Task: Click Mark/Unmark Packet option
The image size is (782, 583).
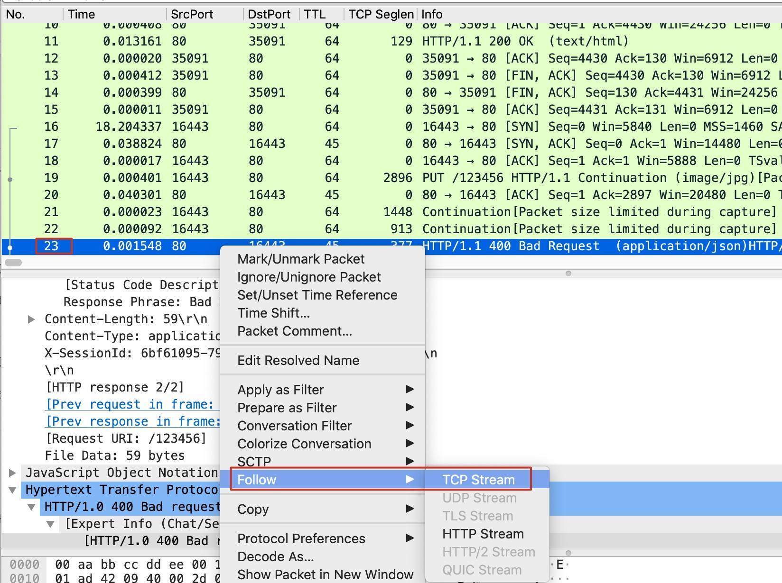Action: (x=301, y=259)
